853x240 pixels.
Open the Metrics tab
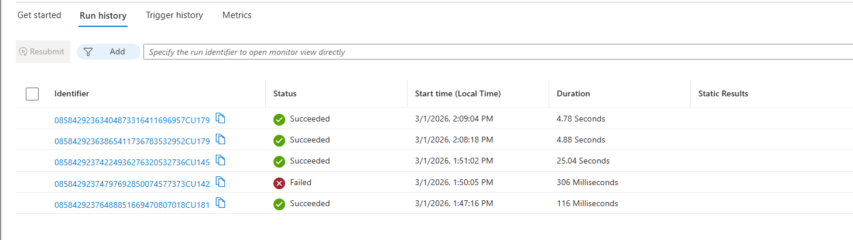tap(237, 15)
